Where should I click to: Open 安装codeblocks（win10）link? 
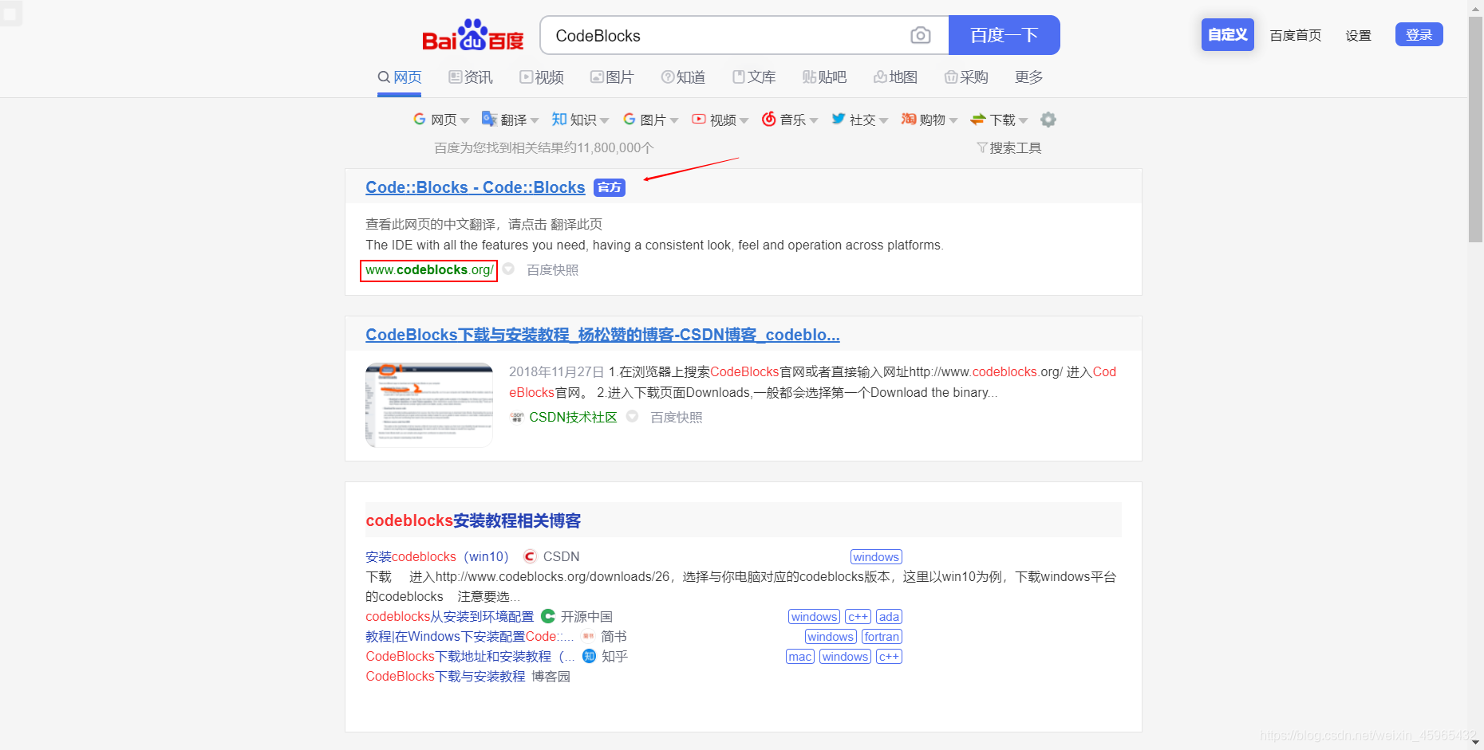(436, 556)
